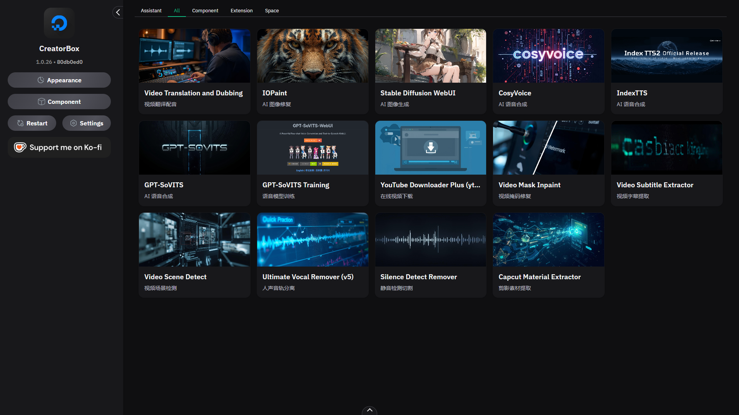
Task: Click the cube icon on Component button
Action: [41, 102]
